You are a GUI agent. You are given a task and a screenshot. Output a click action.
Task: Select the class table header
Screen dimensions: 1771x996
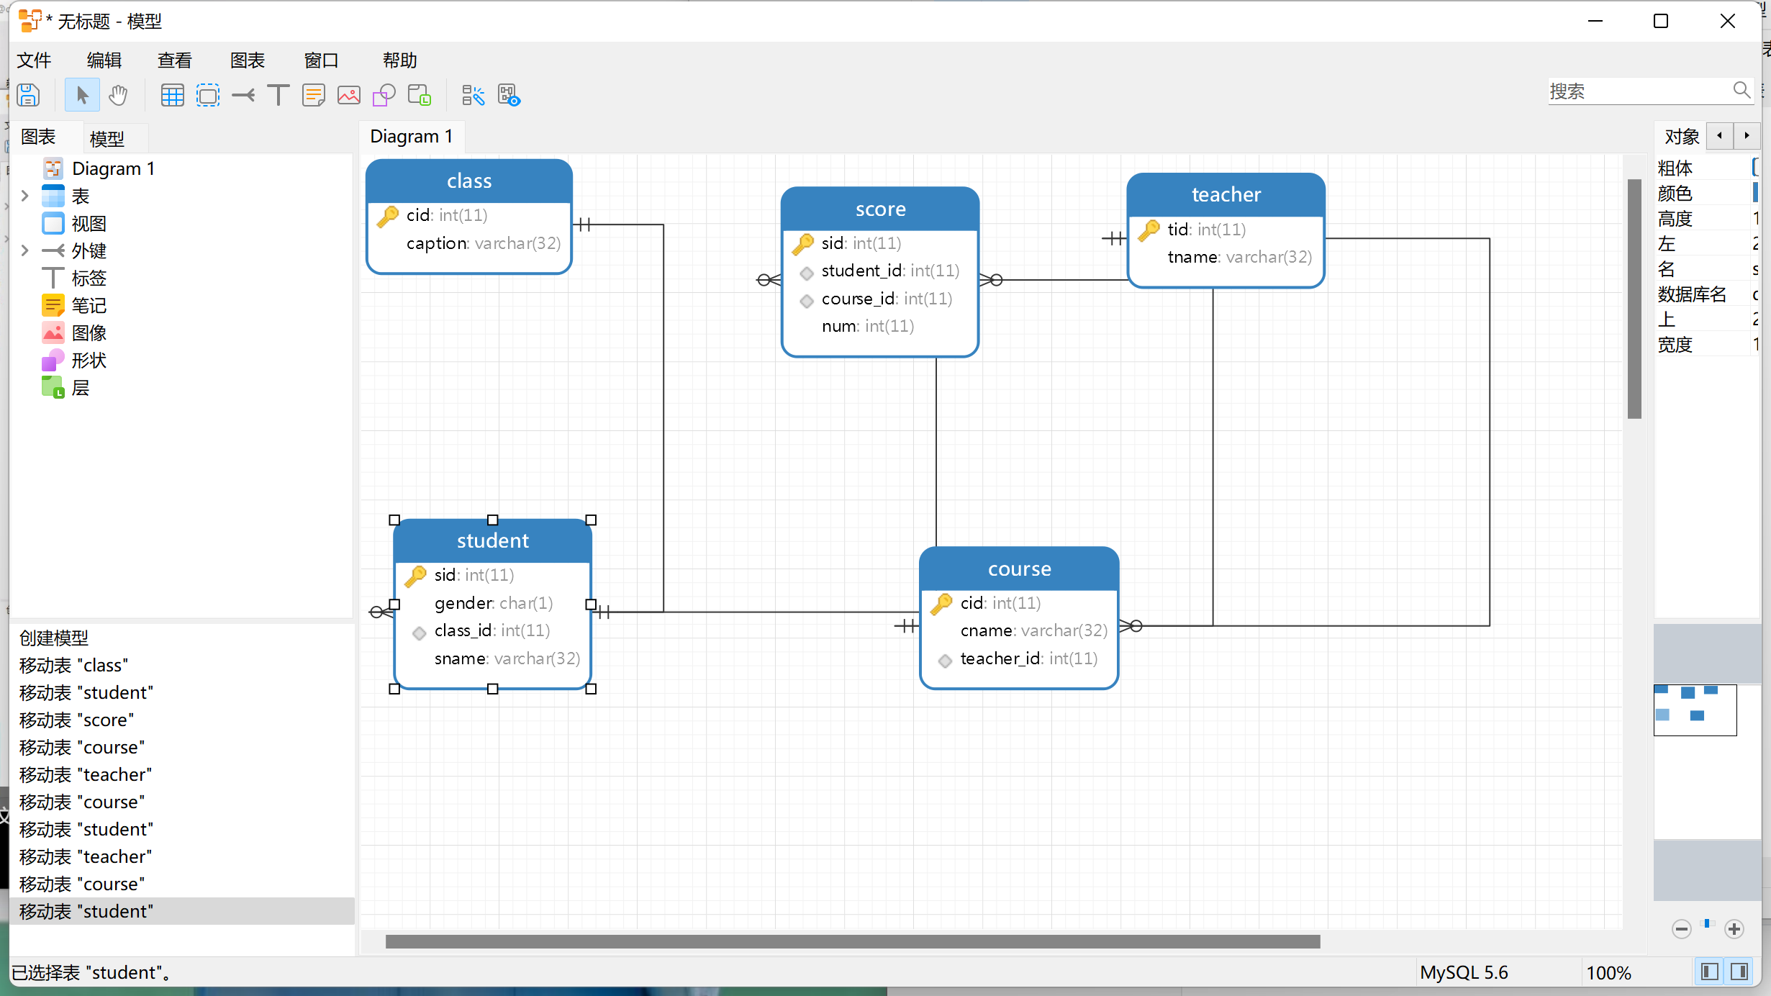point(469,181)
